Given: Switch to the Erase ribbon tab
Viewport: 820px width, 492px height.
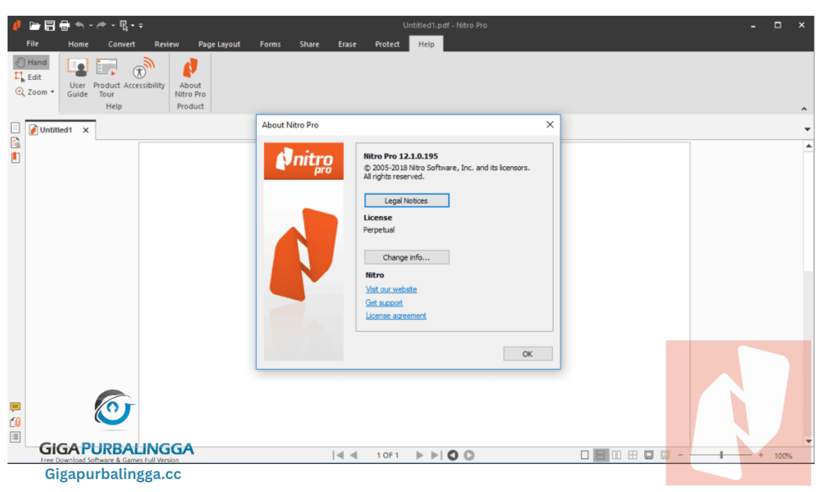Looking at the screenshot, I should (347, 44).
